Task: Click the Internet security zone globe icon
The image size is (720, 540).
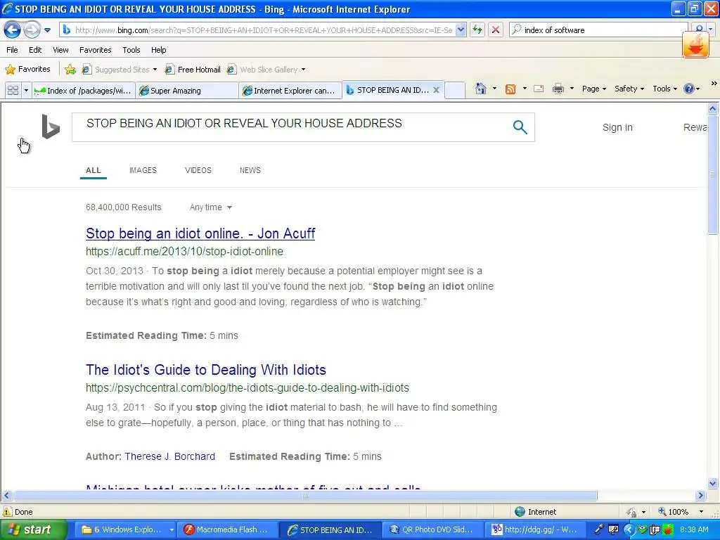Action: [520, 512]
